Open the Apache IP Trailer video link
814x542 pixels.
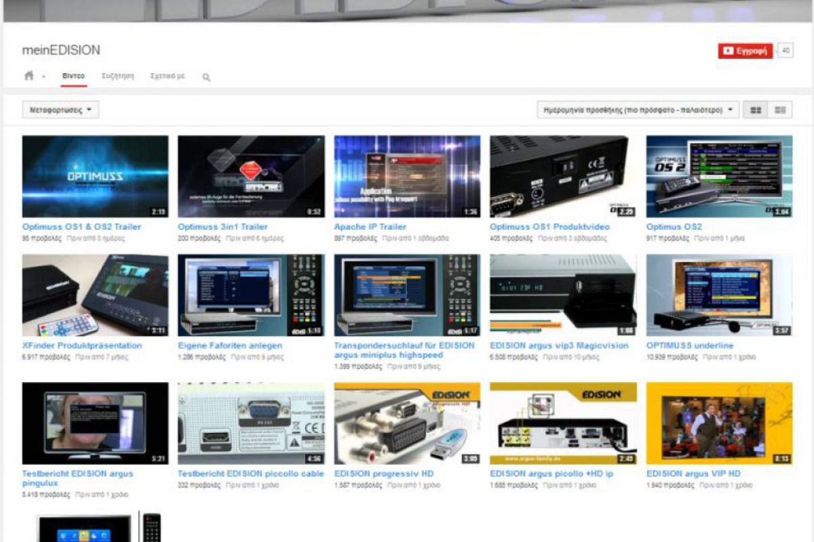370,226
